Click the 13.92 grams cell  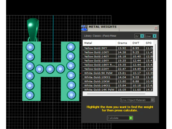click(123, 48)
